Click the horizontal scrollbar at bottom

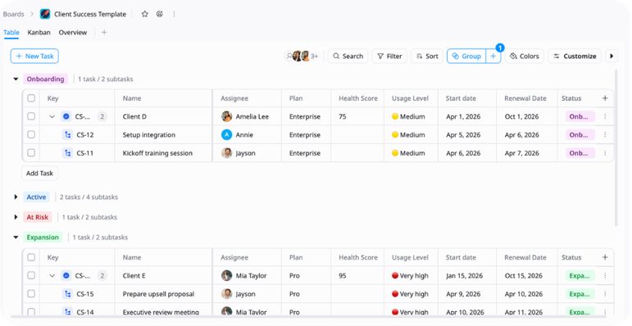tap(308, 317)
